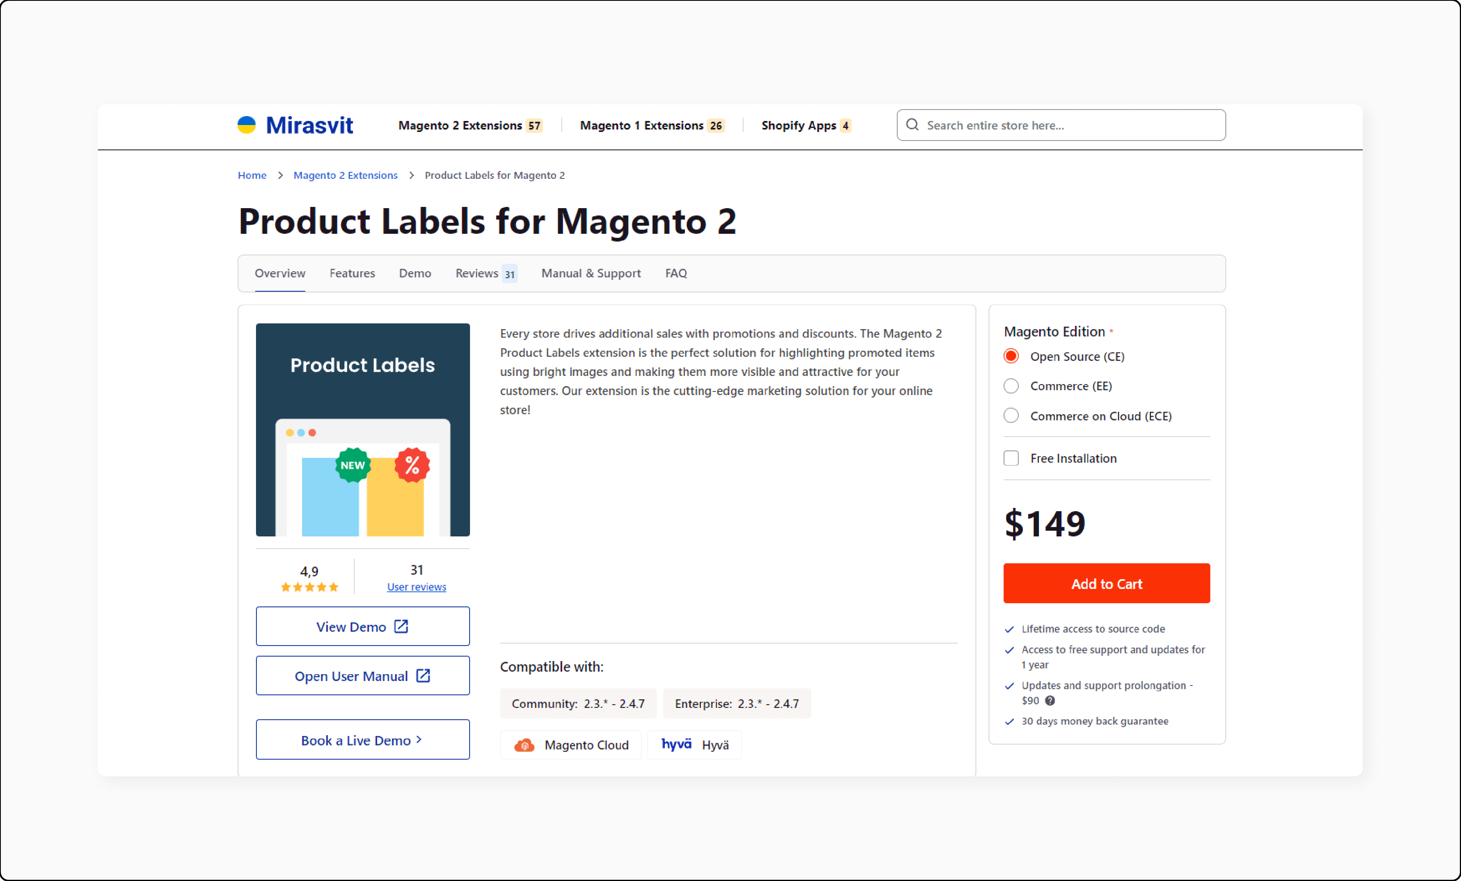This screenshot has width=1461, height=881.
Task: Enable the Free Installation checkbox
Action: click(1011, 458)
